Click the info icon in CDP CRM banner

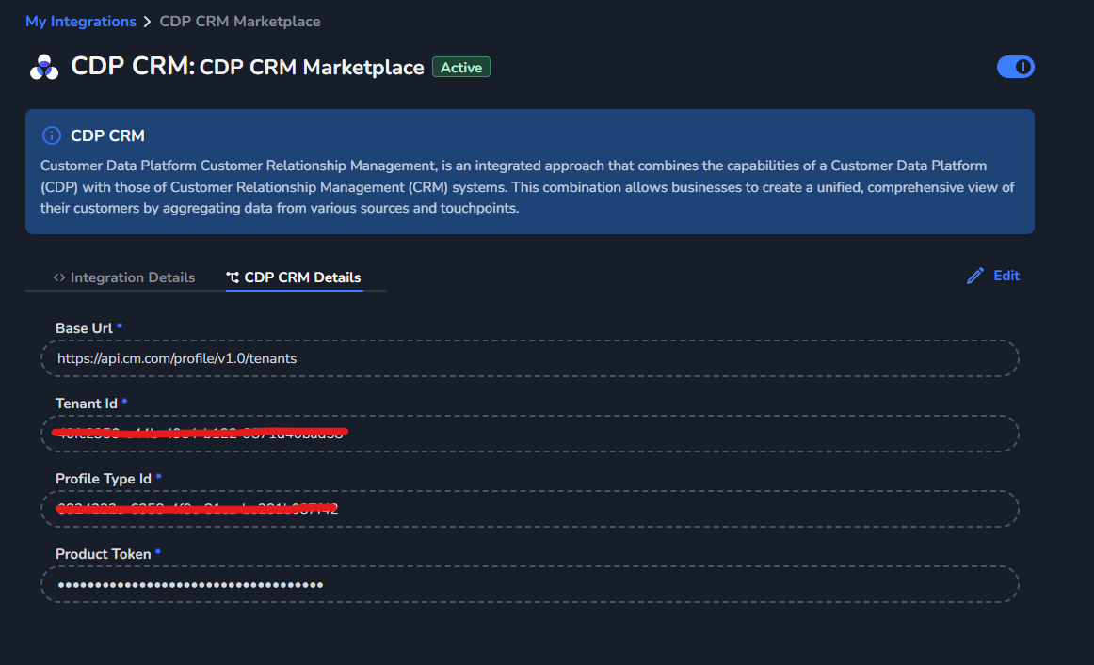coord(52,135)
